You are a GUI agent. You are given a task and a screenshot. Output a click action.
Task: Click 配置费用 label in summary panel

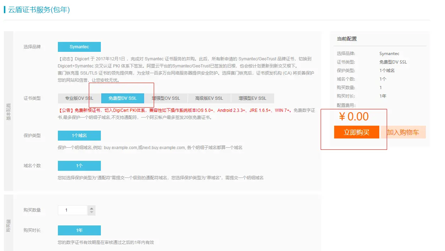pyautogui.click(x=346, y=105)
